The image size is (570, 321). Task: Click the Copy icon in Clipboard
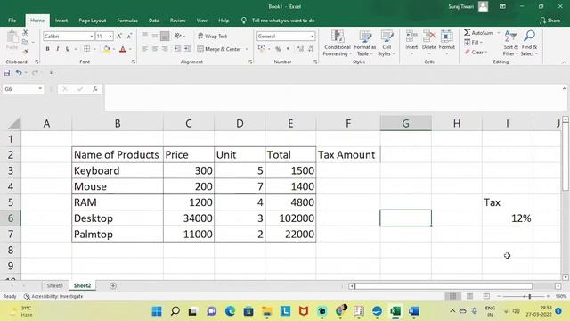click(26, 42)
